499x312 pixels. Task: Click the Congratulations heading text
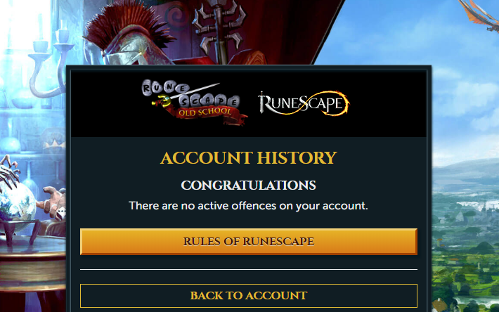249,186
